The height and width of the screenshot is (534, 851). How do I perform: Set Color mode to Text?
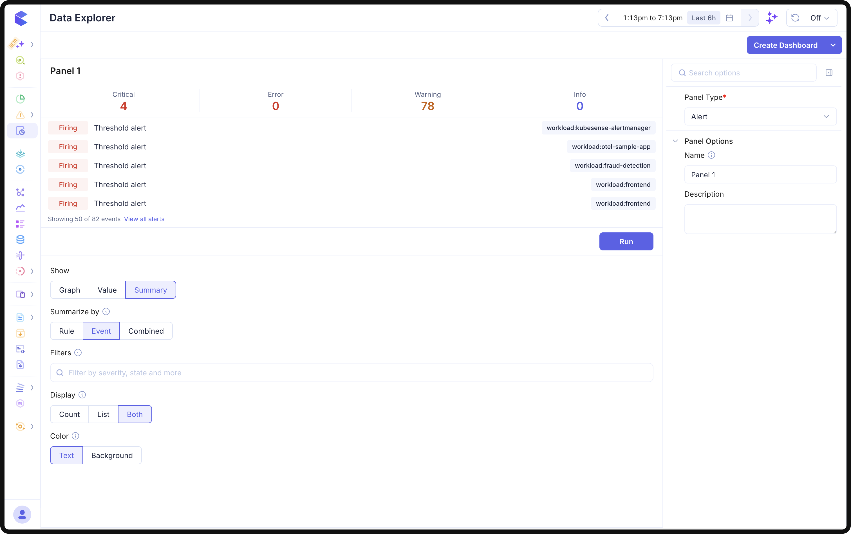66,455
